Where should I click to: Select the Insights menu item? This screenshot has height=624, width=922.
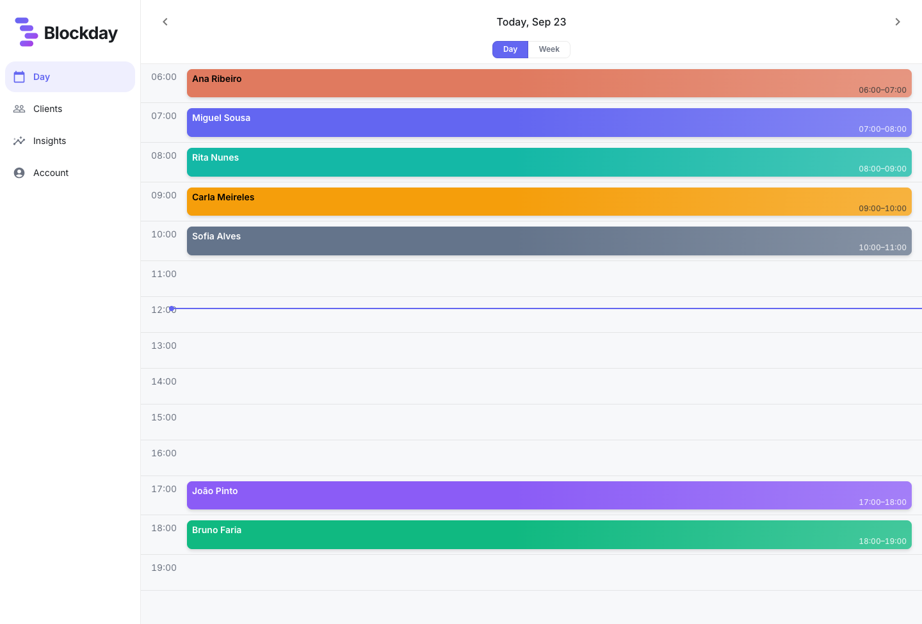[70, 141]
